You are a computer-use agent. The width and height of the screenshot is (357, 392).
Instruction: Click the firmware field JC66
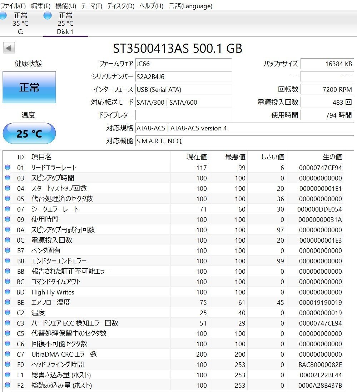point(183,64)
